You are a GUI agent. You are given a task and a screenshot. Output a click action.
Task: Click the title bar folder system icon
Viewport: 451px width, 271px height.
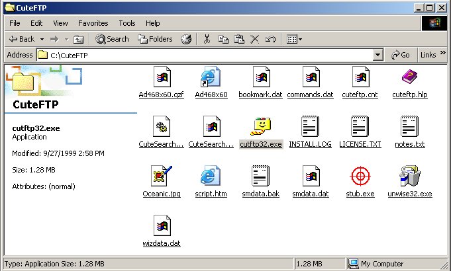(10, 7)
